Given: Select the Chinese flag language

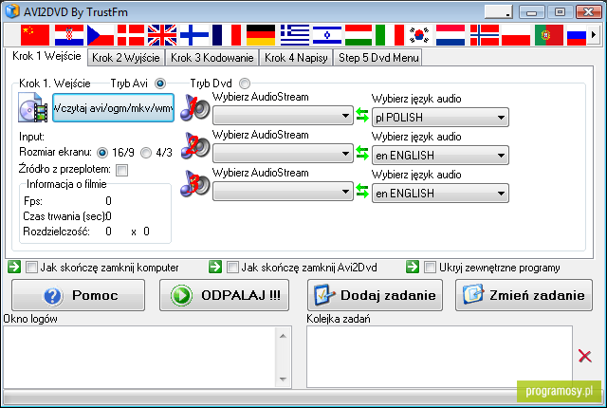Looking at the screenshot, I should 35,35.
